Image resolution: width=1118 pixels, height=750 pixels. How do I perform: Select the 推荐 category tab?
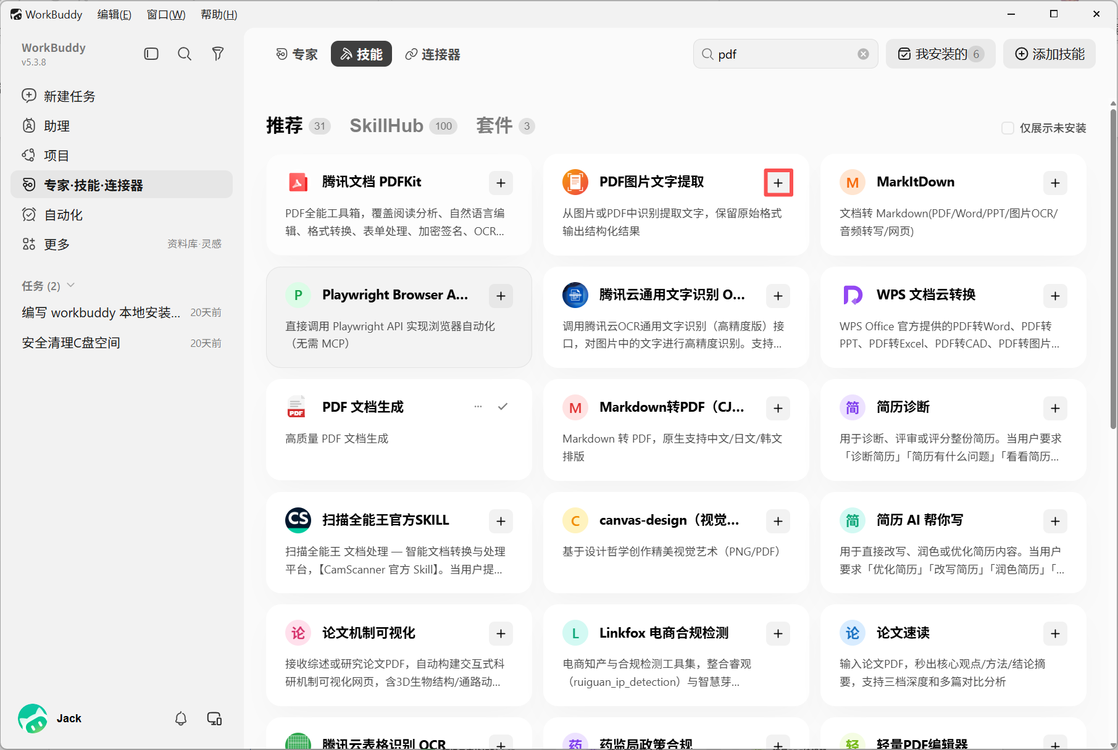[x=298, y=126]
